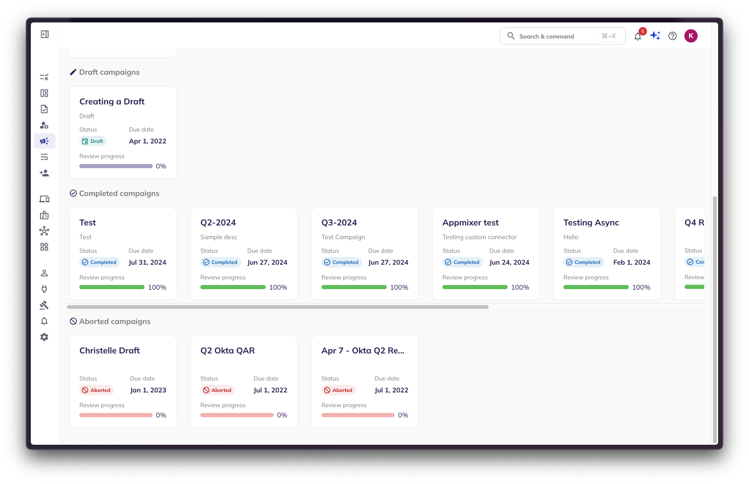Open notifications bell with 5 badge
Screen dimensions: 749x484
tap(637, 36)
